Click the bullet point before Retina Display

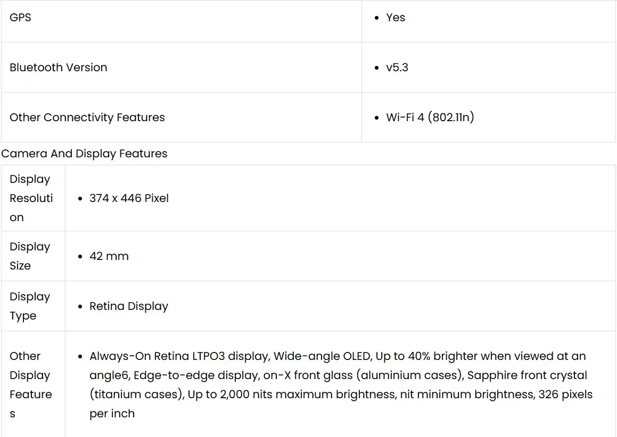point(80,307)
